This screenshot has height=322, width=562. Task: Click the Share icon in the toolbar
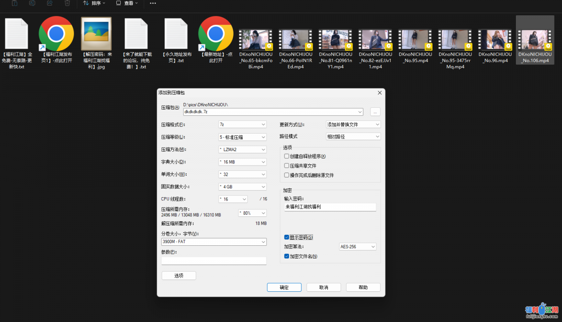(x=49, y=4)
